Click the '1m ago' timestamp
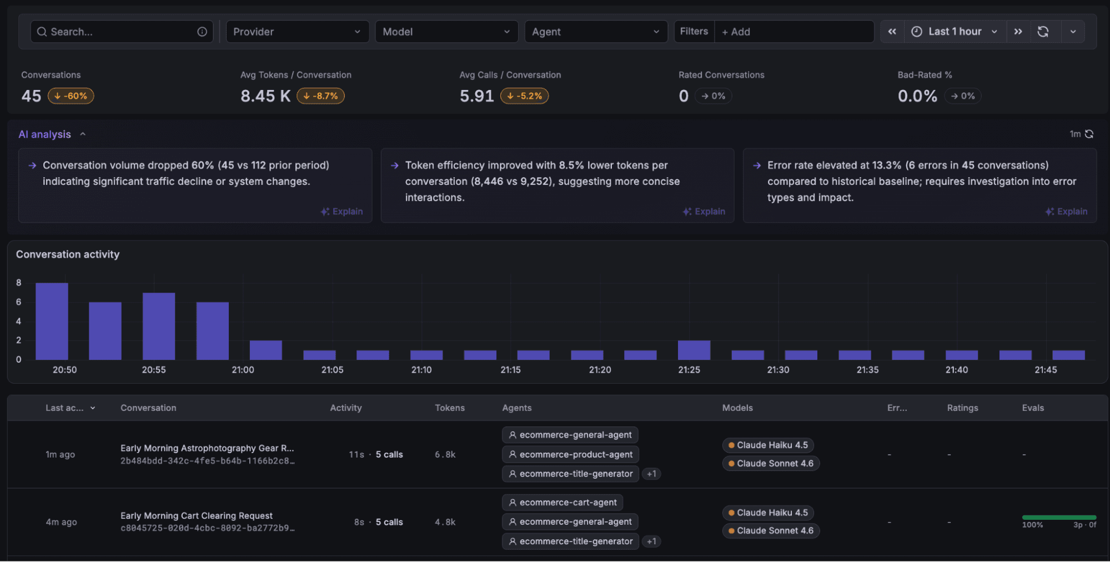The height and width of the screenshot is (562, 1110). pos(60,454)
